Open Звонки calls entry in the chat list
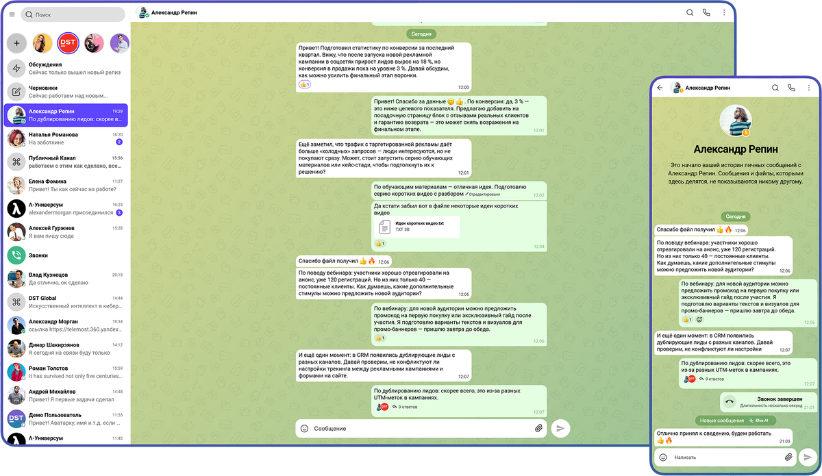Viewport: 822px width, 476px height. (66, 255)
